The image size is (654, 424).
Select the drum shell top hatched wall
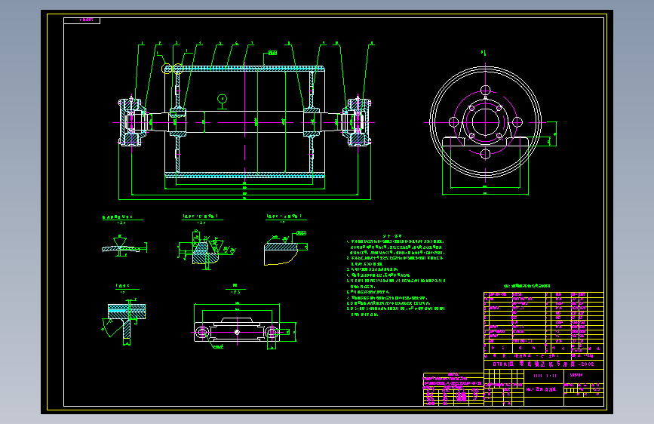[x=244, y=68]
